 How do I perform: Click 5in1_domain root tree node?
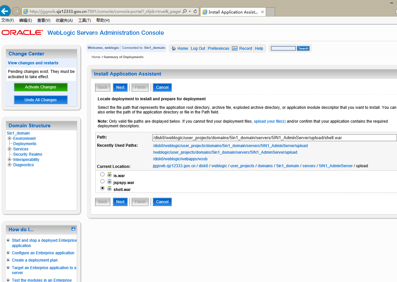click(x=18, y=133)
